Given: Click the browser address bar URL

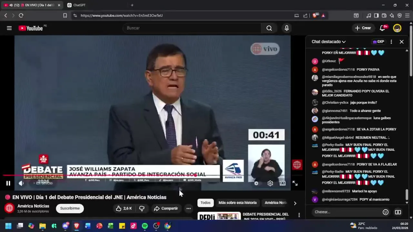Looking at the screenshot, I should click(x=122, y=15).
